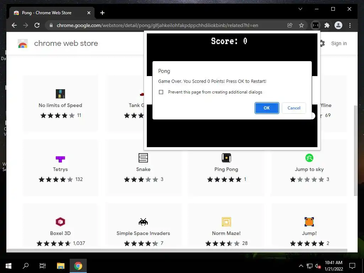Viewport: 364px width, 273px height.
Task: Click the Chrome Web Store logo
Action: point(23,43)
